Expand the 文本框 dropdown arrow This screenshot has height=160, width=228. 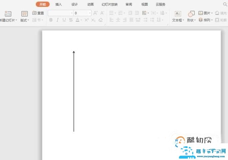183,20
